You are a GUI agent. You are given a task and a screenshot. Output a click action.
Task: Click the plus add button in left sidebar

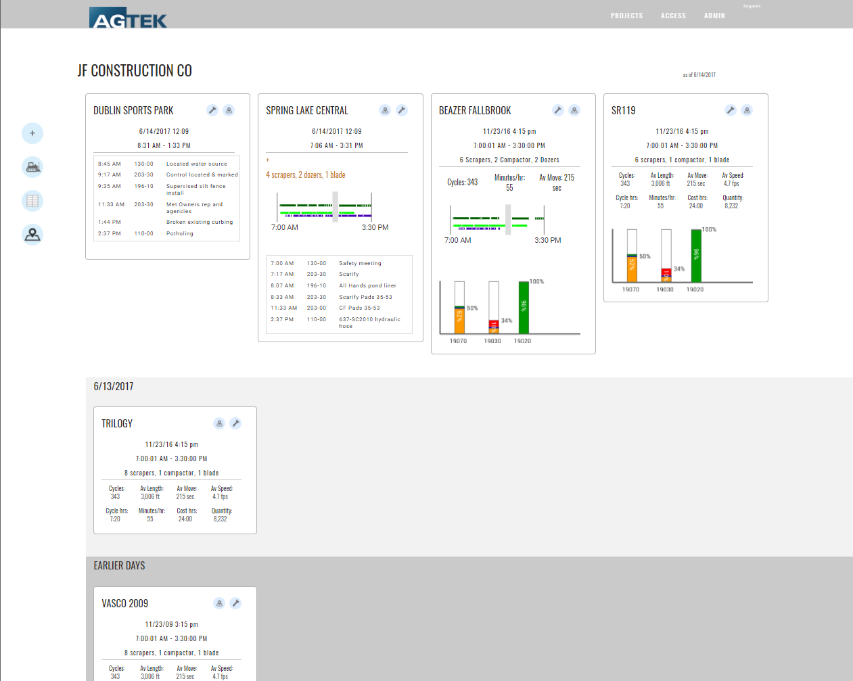tap(32, 133)
